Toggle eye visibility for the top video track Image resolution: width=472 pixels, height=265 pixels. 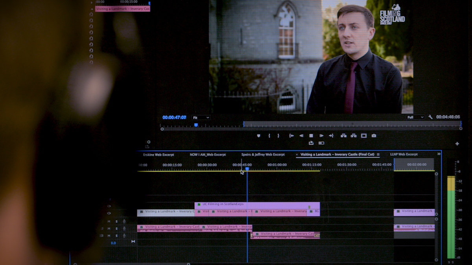(x=109, y=206)
